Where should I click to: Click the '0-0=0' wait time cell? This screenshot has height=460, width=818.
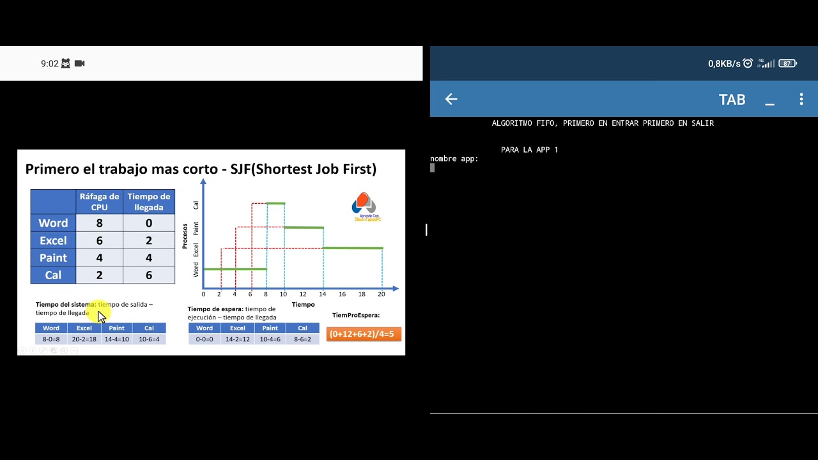[204, 339]
